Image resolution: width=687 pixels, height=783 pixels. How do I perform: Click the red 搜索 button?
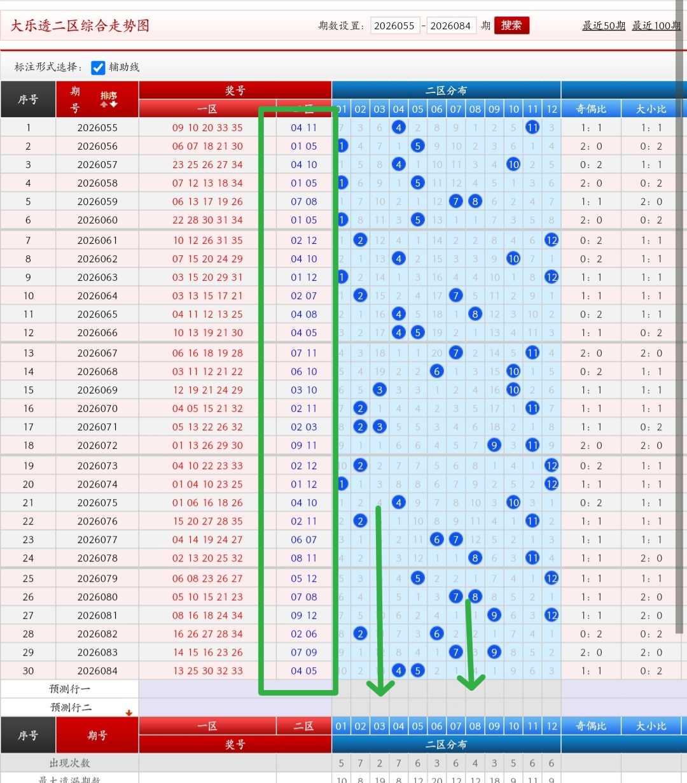(x=511, y=25)
